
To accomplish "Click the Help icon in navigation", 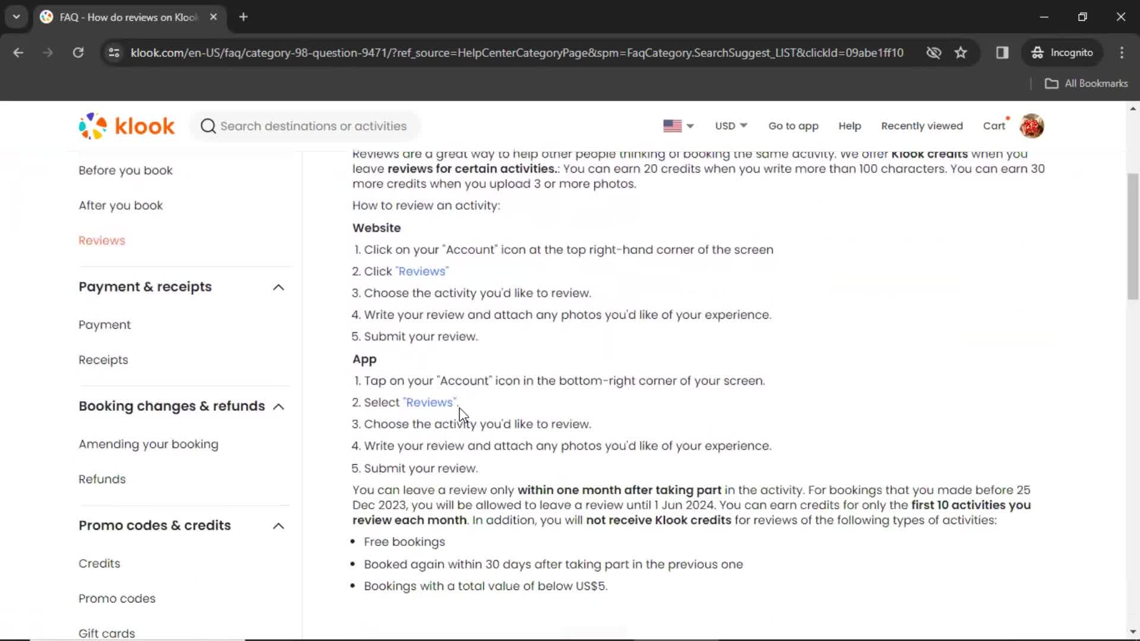I will point(850,126).
